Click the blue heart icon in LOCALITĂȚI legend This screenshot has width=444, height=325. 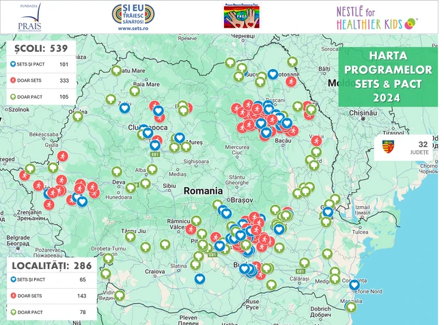pyautogui.click(x=13, y=279)
